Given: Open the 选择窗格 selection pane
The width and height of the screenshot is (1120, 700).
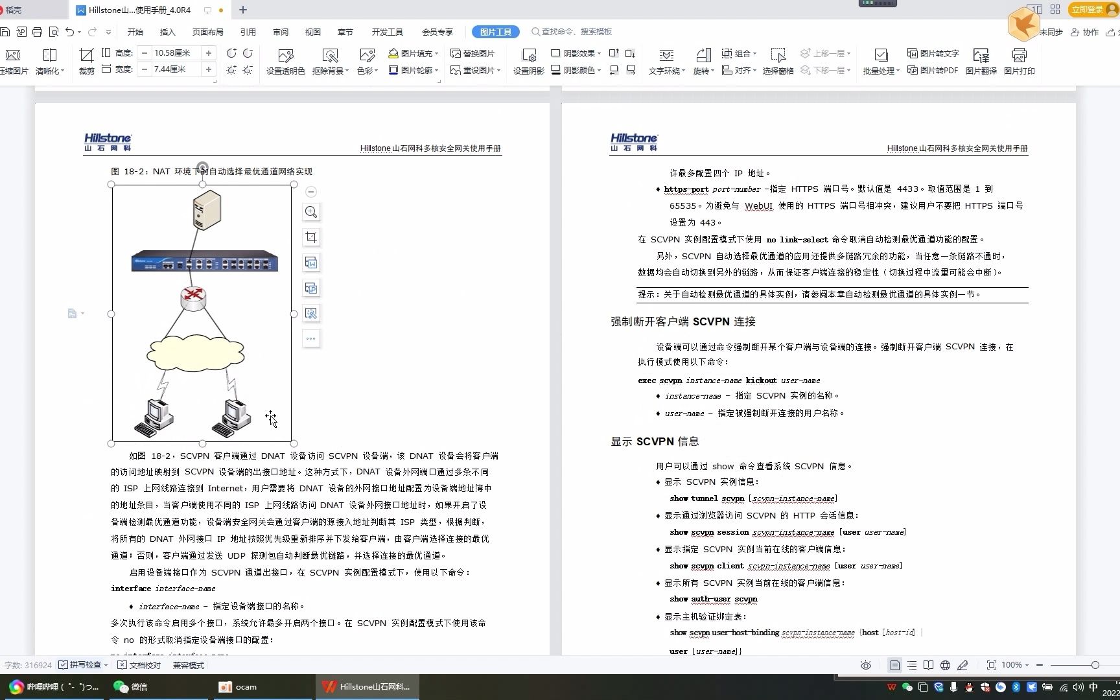Looking at the screenshot, I should click(x=778, y=61).
